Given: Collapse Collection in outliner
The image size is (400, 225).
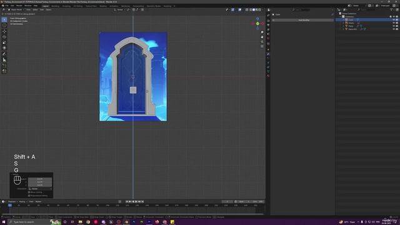Looking at the screenshot, I should point(341,17).
